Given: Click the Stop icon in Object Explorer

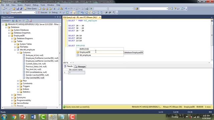Looking at the screenshot, I should 20,21.
